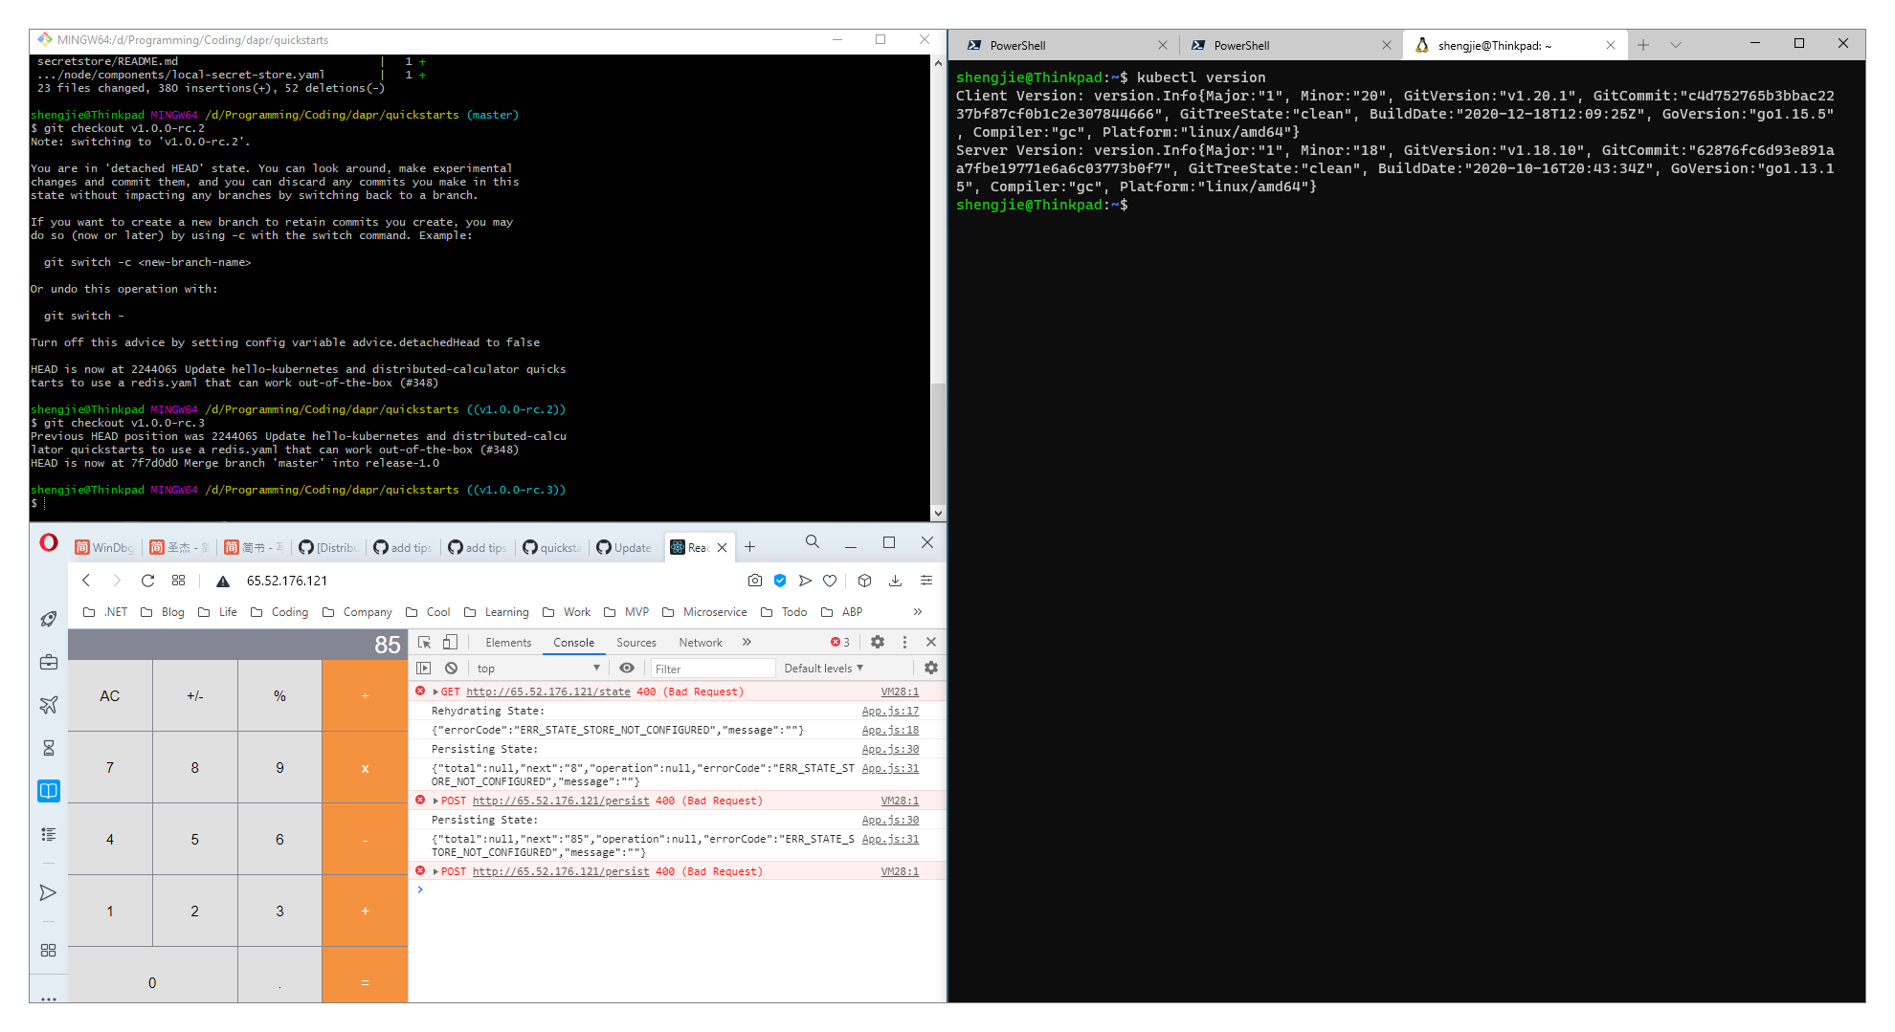1895x1032 pixels.
Task: Clear the console using the no-entry icon
Action: (x=451, y=668)
